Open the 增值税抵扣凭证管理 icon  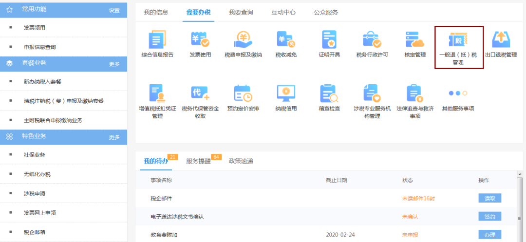(x=157, y=93)
